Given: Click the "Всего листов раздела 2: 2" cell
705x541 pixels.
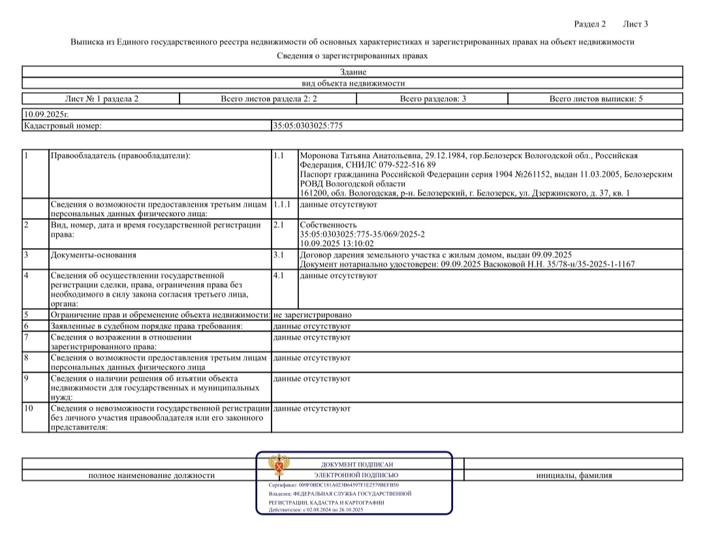Looking at the screenshot, I should [268, 99].
